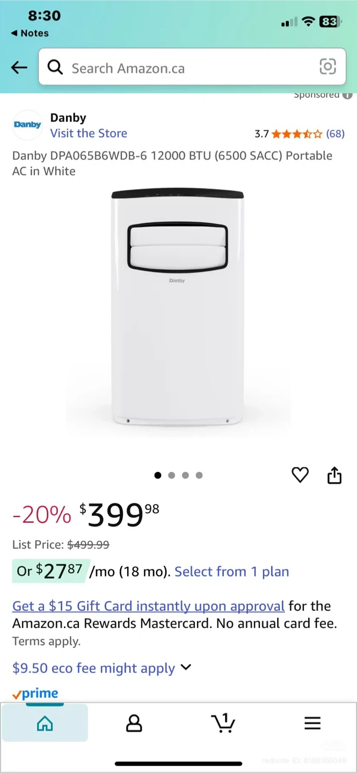Tap the Search Amazon.ca field

(x=192, y=67)
